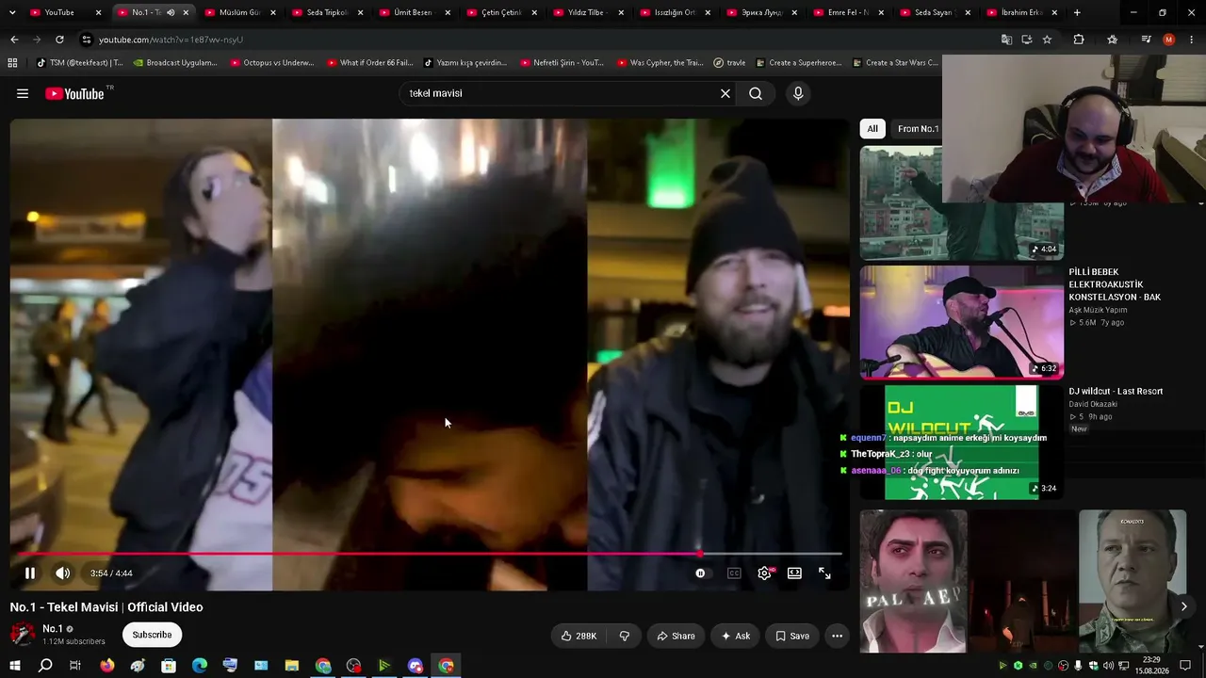Image resolution: width=1206 pixels, height=678 pixels.
Task: Open the No.1 channel avatar
Action: pos(23,635)
